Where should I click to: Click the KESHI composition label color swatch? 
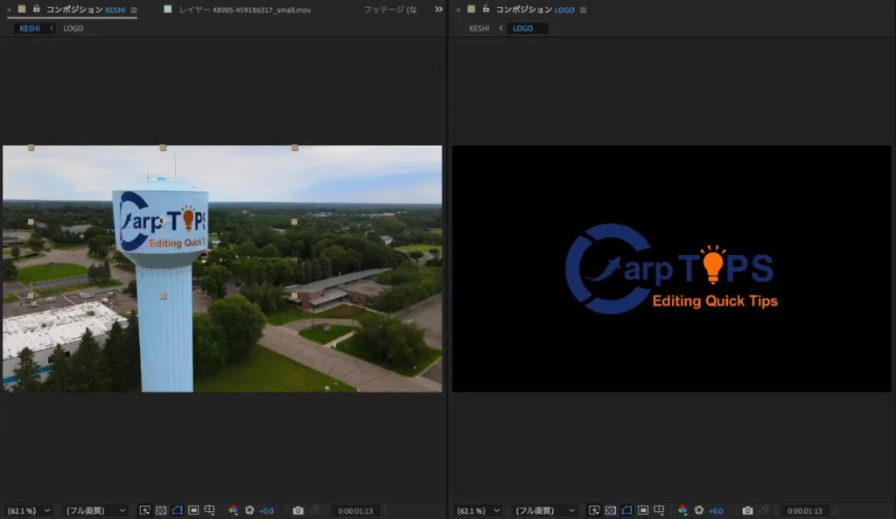coord(22,9)
